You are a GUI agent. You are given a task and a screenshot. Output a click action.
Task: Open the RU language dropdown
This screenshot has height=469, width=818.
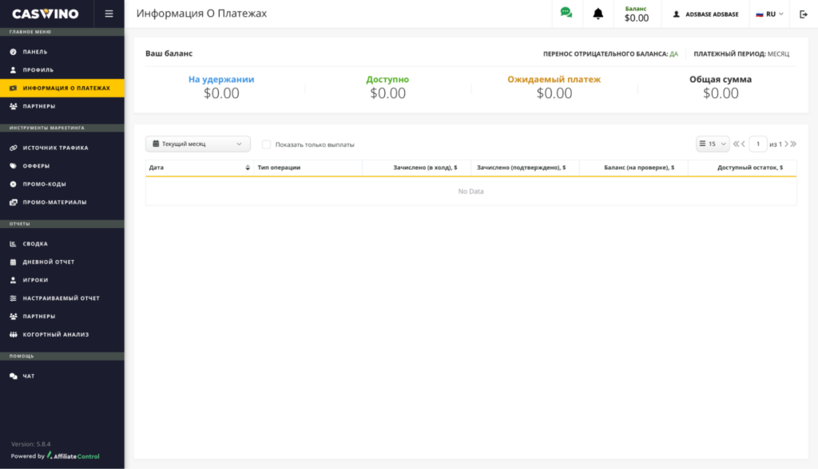(x=769, y=14)
